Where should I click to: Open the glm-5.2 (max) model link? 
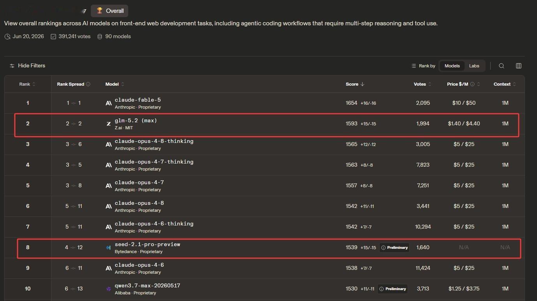(x=136, y=121)
